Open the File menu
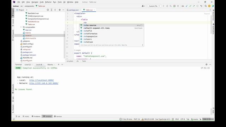This screenshot has width=226, height=127. [19, 2]
